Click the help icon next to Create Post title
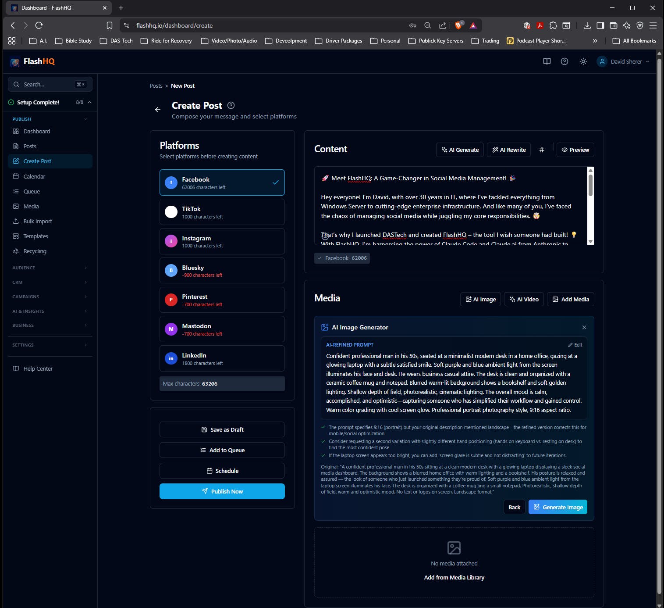 (231, 105)
